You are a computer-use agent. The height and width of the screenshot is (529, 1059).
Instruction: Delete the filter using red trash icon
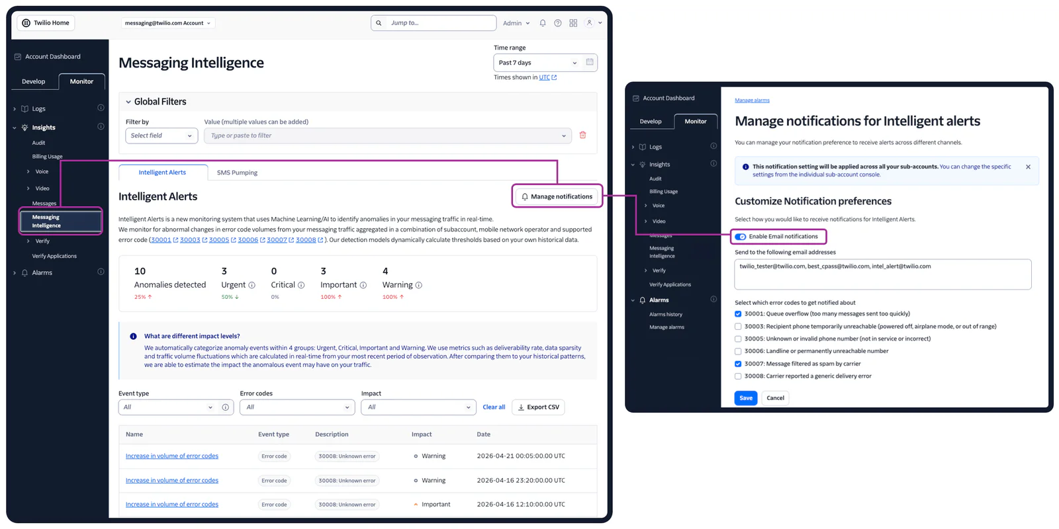[583, 135]
